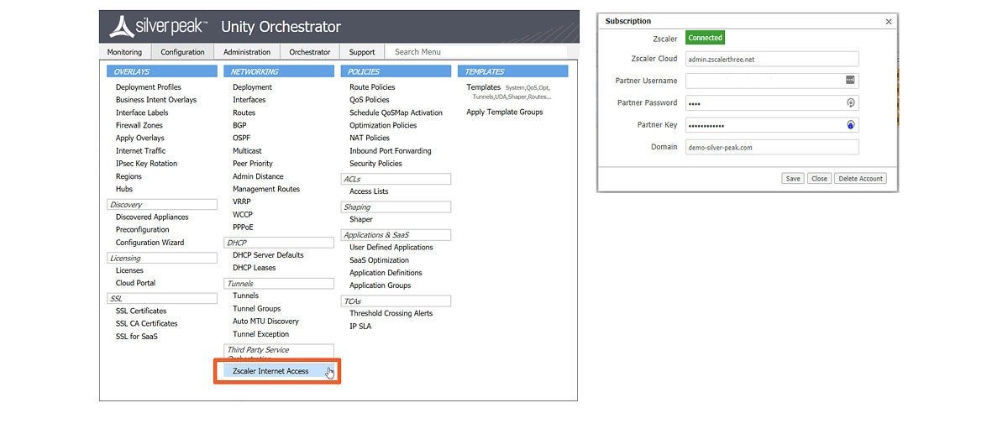
Task: Close the Subscription dialog with the X
Action: click(x=889, y=21)
